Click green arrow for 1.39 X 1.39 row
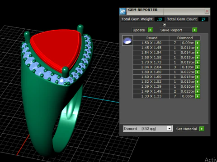Screen dimensions: 217x162 pyautogui.click(x=198, y=86)
